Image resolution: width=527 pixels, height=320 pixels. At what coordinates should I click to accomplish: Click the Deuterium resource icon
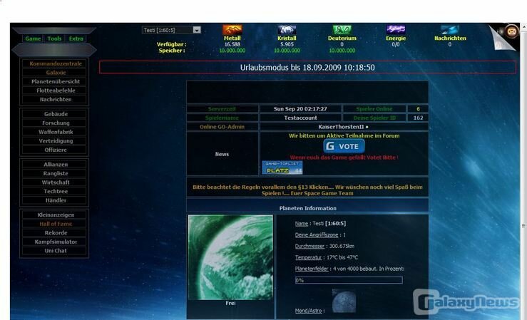(x=342, y=29)
